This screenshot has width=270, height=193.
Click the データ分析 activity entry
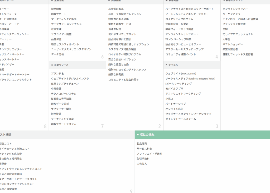pyautogui.click(x=57, y=54)
